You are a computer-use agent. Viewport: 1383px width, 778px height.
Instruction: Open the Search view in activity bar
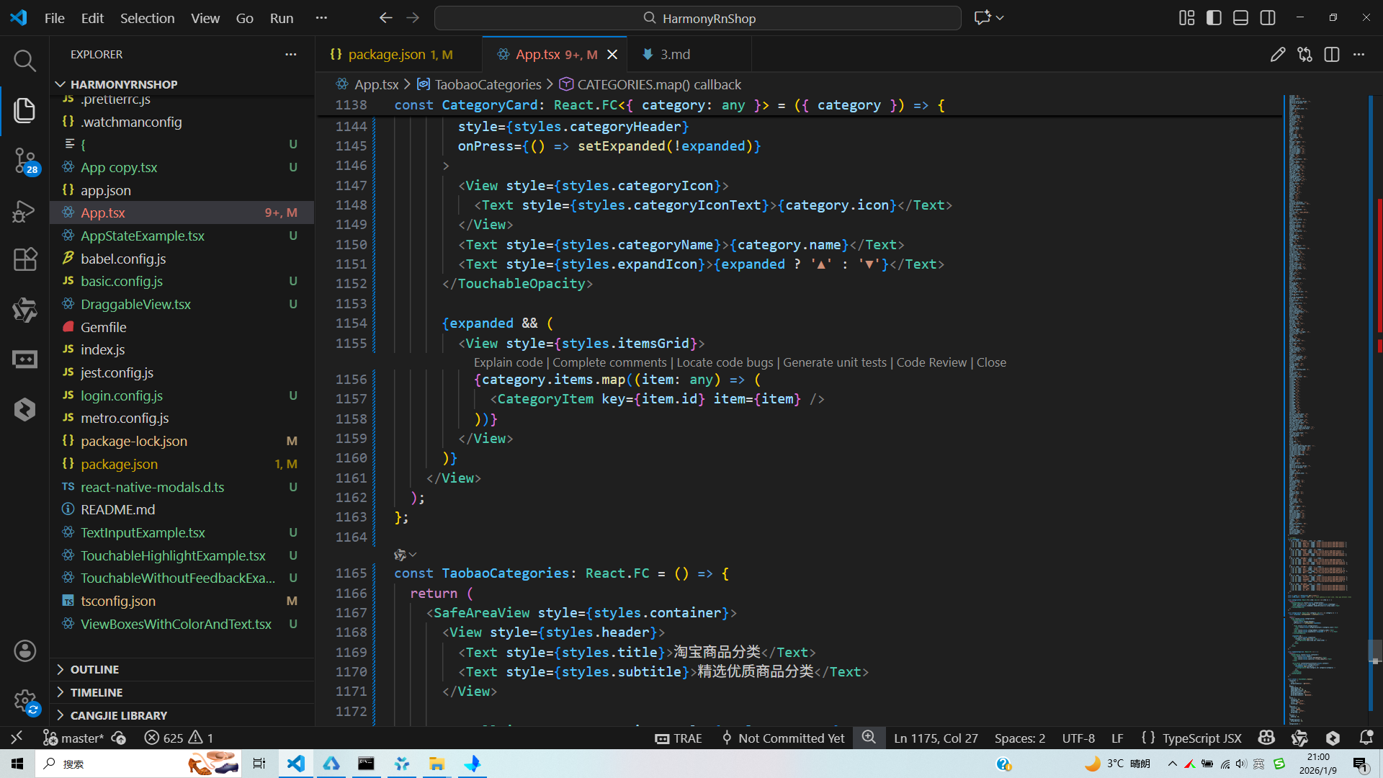24,61
